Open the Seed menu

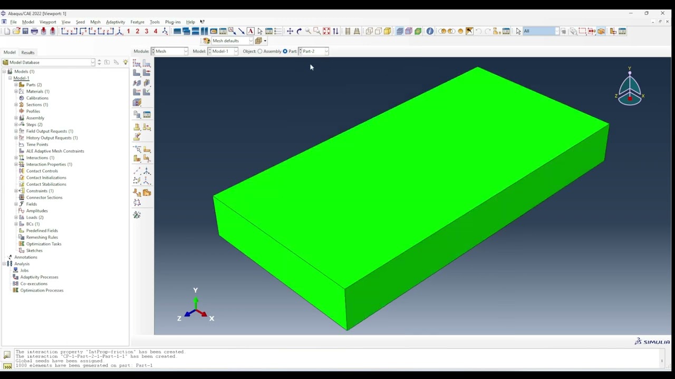coord(80,22)
